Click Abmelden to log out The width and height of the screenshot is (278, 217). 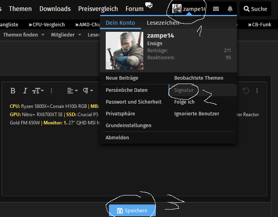coord(117,138)
